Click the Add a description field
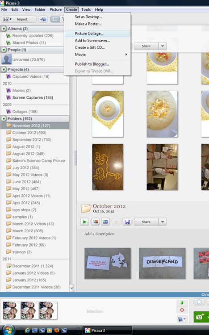This screenshot has height=335, width=209. click(x=100, y=234)
